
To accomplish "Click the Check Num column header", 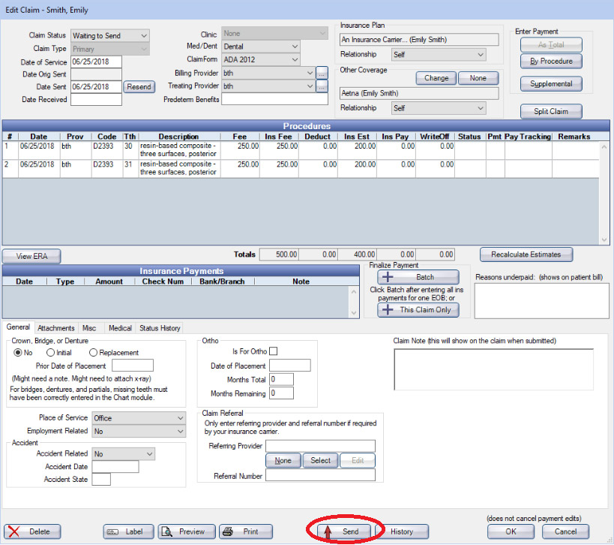I will (x=163, y=282).
